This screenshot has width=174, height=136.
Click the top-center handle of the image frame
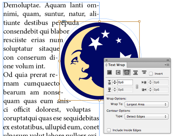[x=100, y=22]
